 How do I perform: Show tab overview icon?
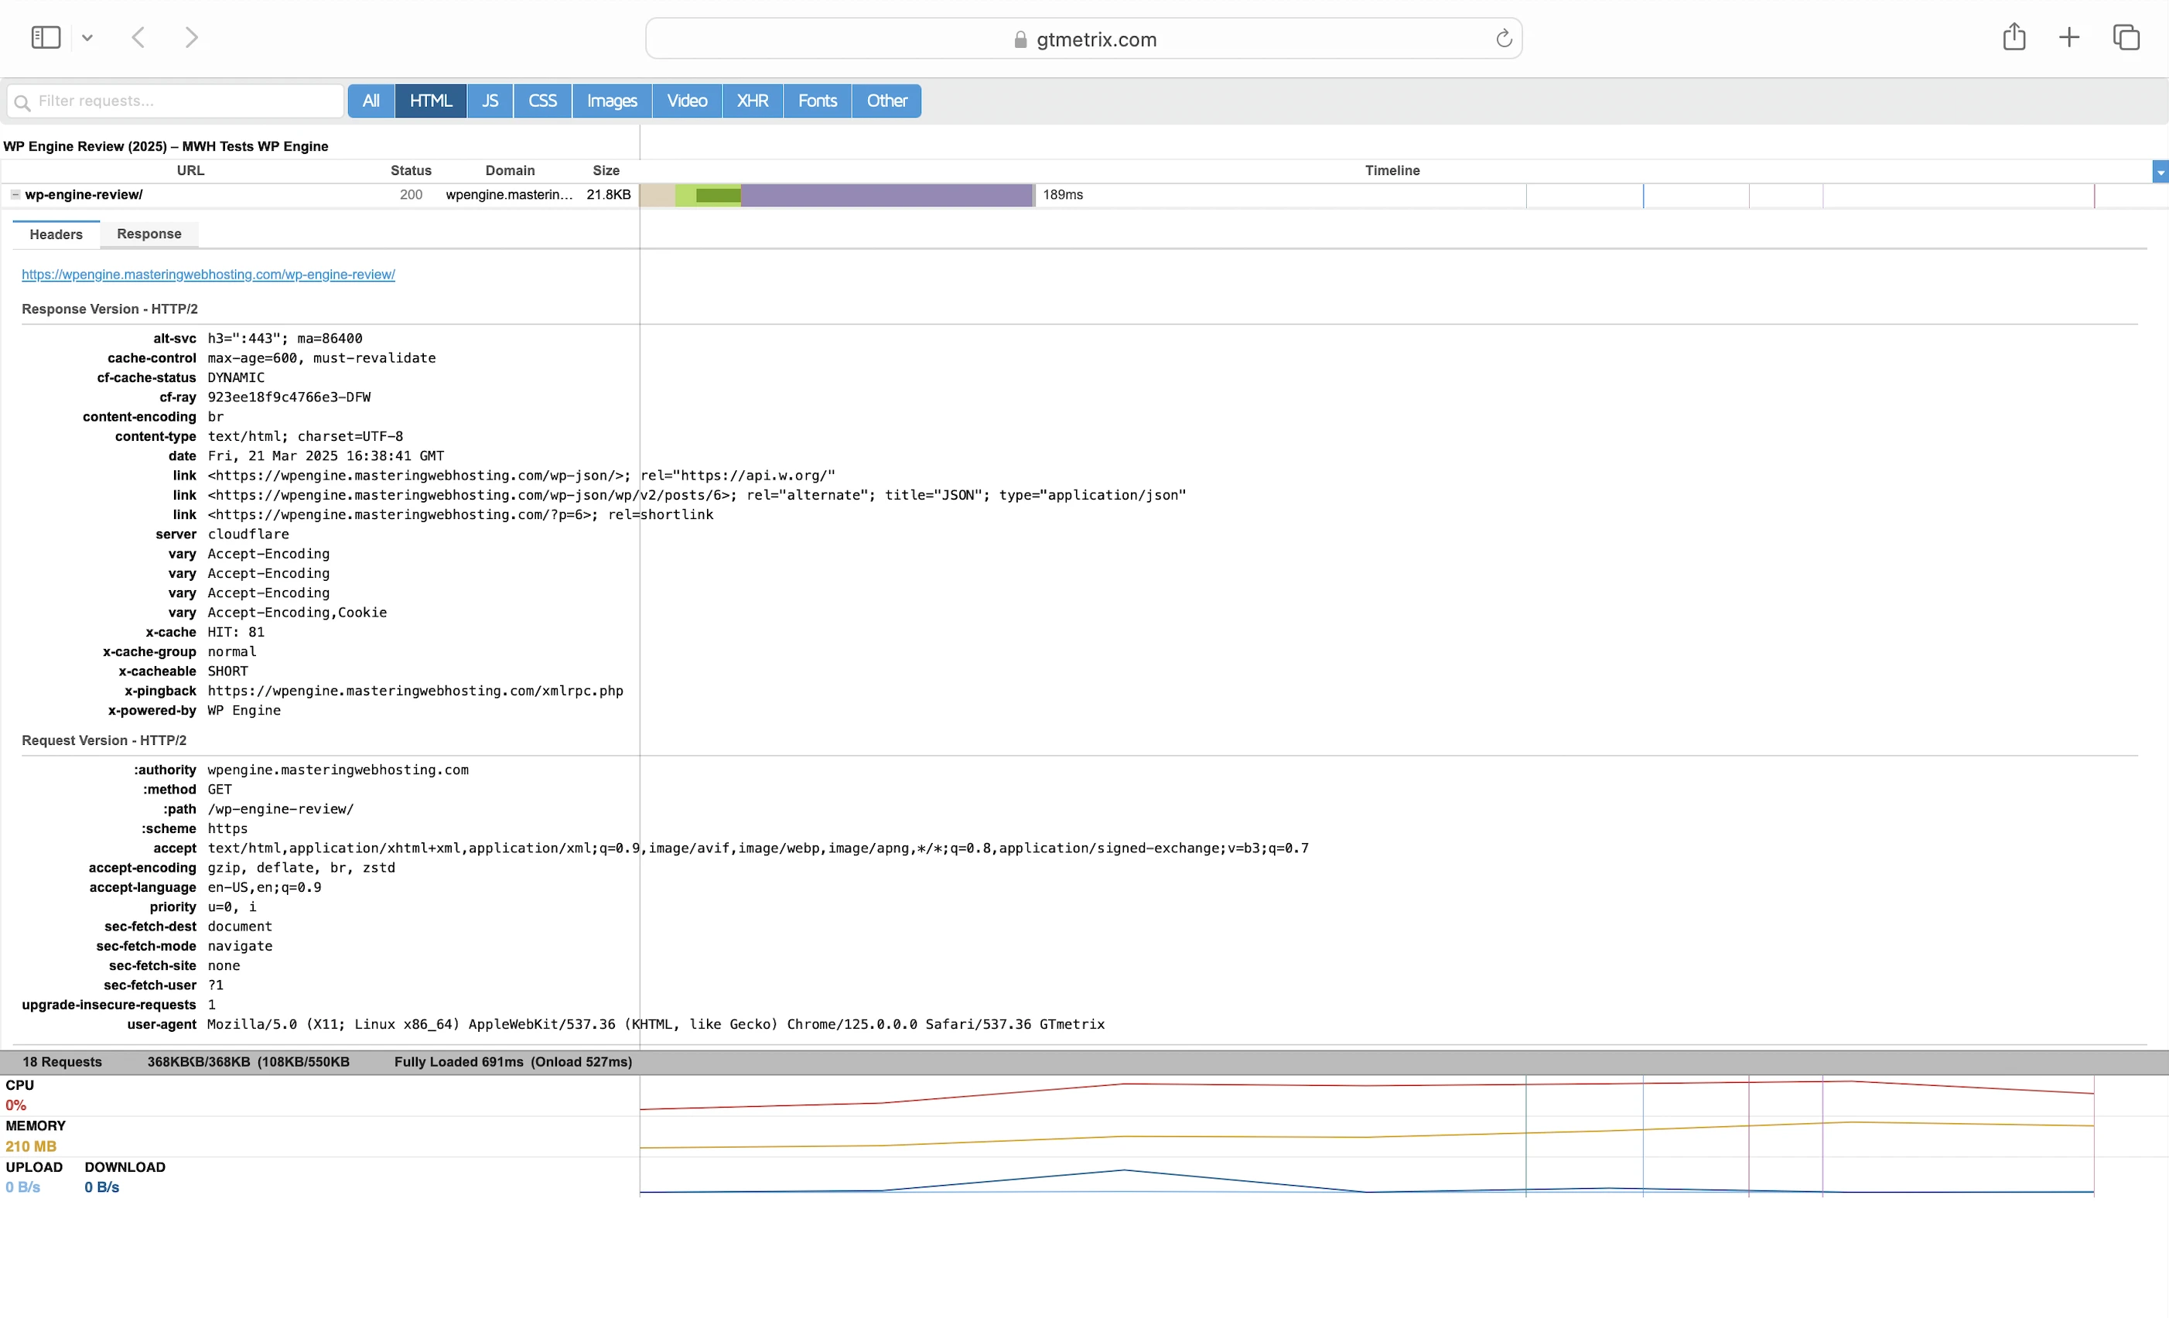pyautogui.click(x=2126, y=38)
